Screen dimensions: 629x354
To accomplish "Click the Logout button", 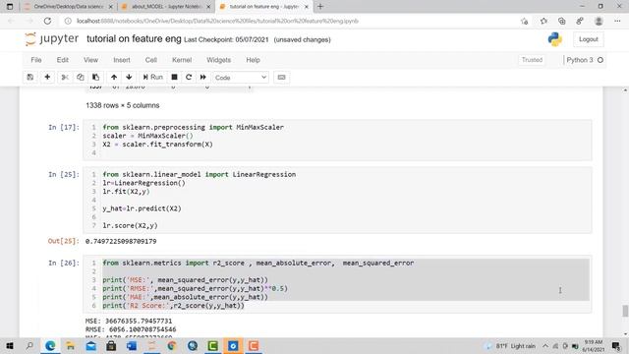I will tap(589, 39).
